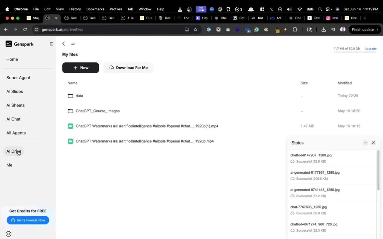Click the New button
The width and height of the screenshot is (383, 239).
(80, 68)
